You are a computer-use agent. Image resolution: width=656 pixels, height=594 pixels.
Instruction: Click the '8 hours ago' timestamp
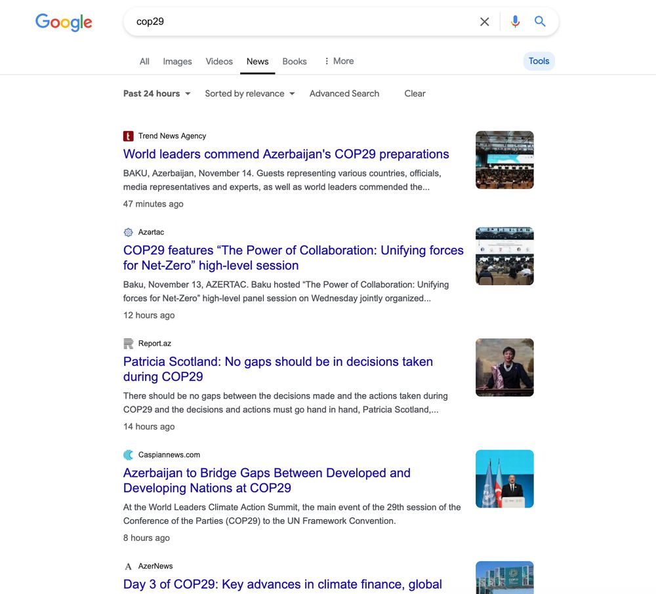pos(146,538)
